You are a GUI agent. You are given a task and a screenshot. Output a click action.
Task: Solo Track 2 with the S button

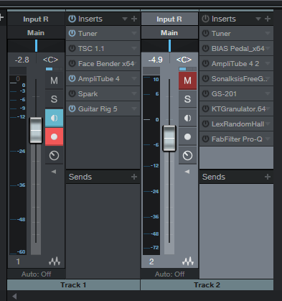coord(187,99)
